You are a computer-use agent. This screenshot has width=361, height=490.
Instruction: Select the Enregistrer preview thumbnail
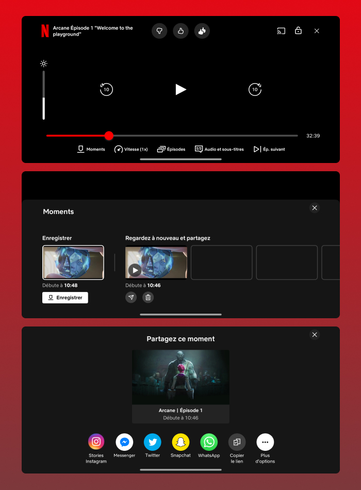[x=73, y=263]
